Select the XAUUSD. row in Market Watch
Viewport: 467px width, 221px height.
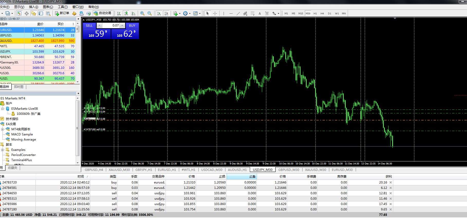pos(38,41)
